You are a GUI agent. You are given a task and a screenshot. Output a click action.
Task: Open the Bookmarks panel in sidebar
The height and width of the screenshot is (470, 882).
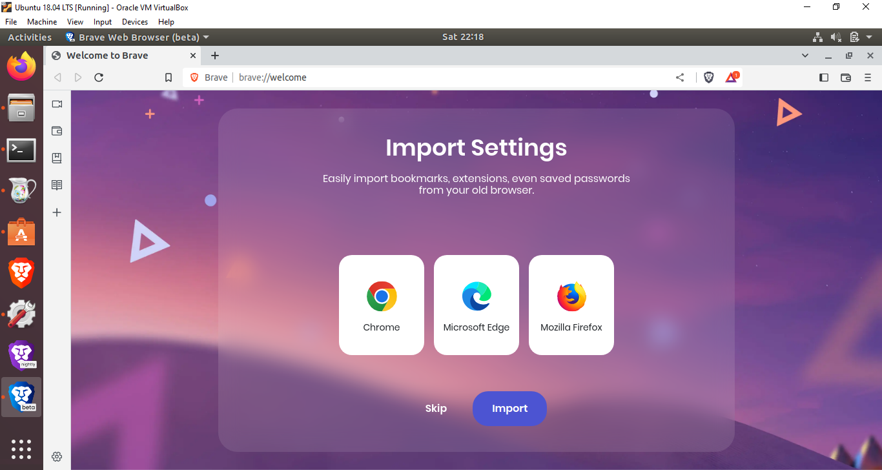(x=57, y=158)
